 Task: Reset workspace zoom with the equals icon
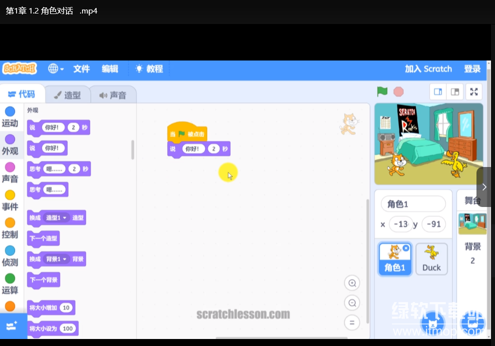[x=352, y=322]
